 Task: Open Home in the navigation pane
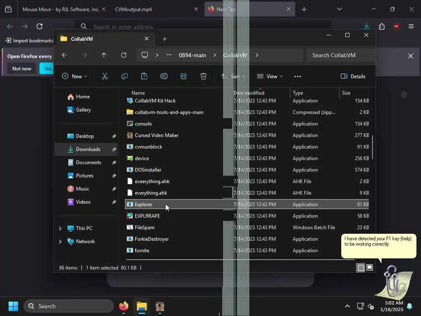83,97
